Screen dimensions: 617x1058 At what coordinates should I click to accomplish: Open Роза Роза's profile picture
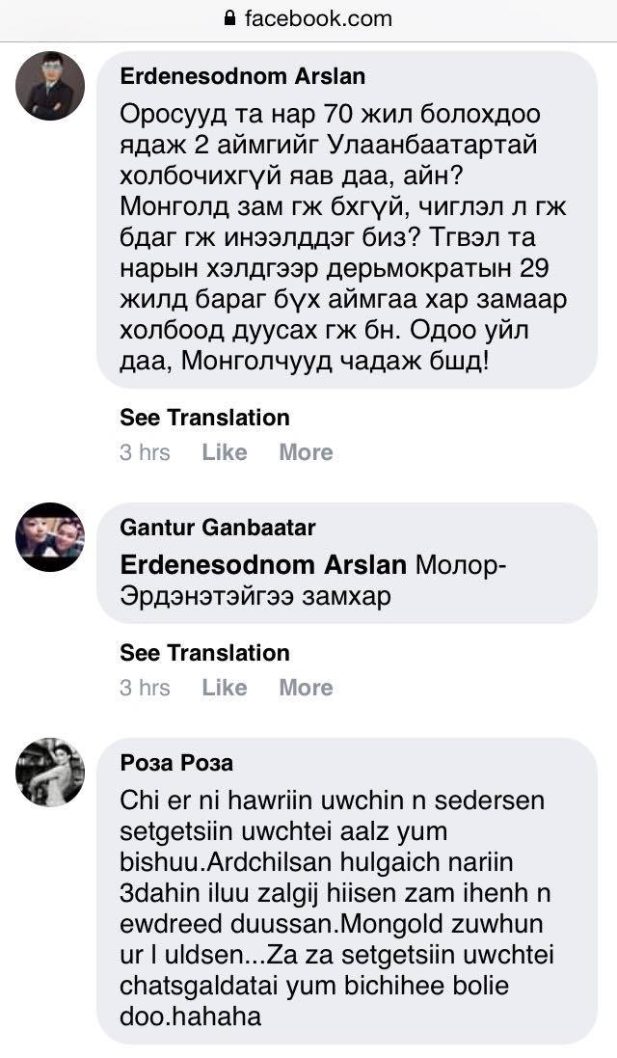[x=50, y=773]
